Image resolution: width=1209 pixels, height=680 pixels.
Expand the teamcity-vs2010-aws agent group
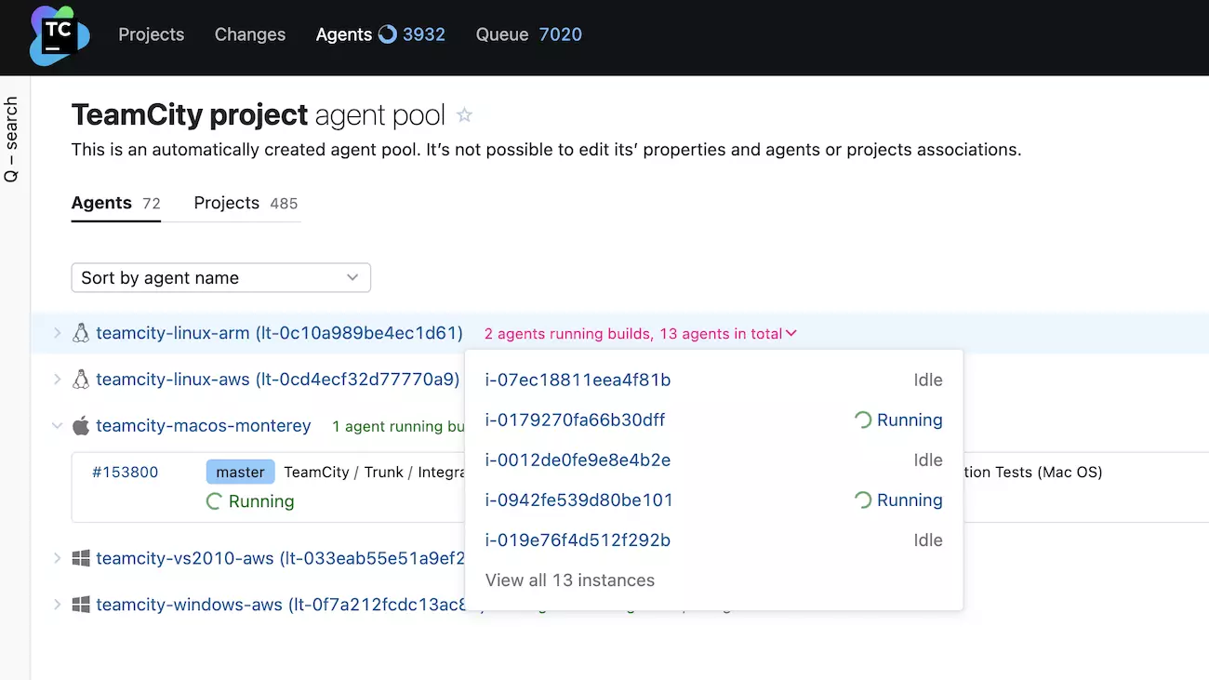click(x=57, y=558)
